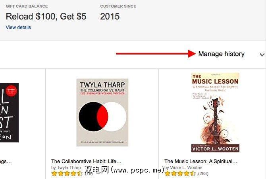Click the Manage history label
266x179 pixels.
pyautogui.click(x=222, y=54)
